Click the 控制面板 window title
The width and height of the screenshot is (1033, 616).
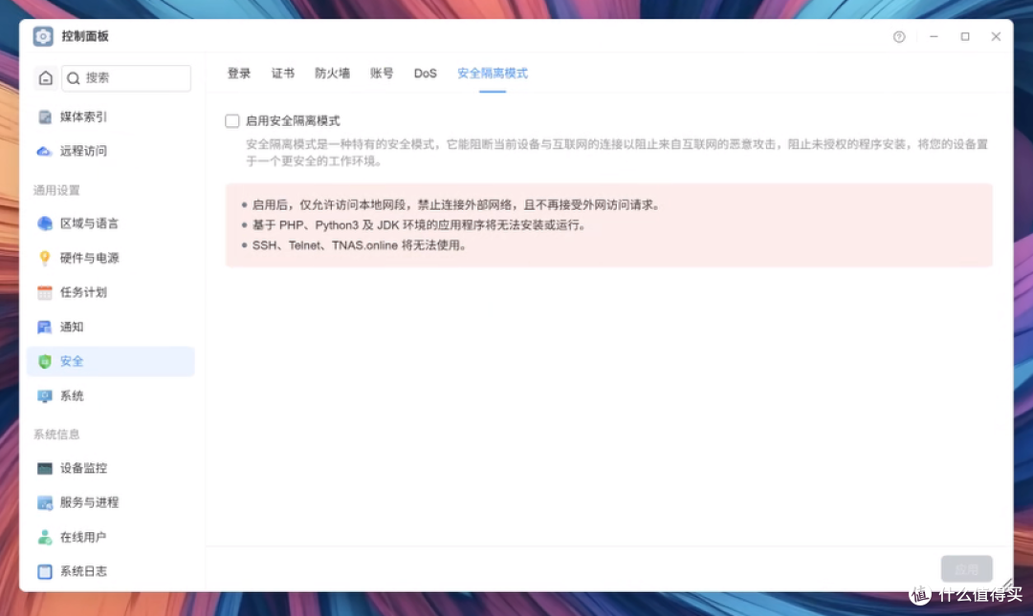coord(85,36)
